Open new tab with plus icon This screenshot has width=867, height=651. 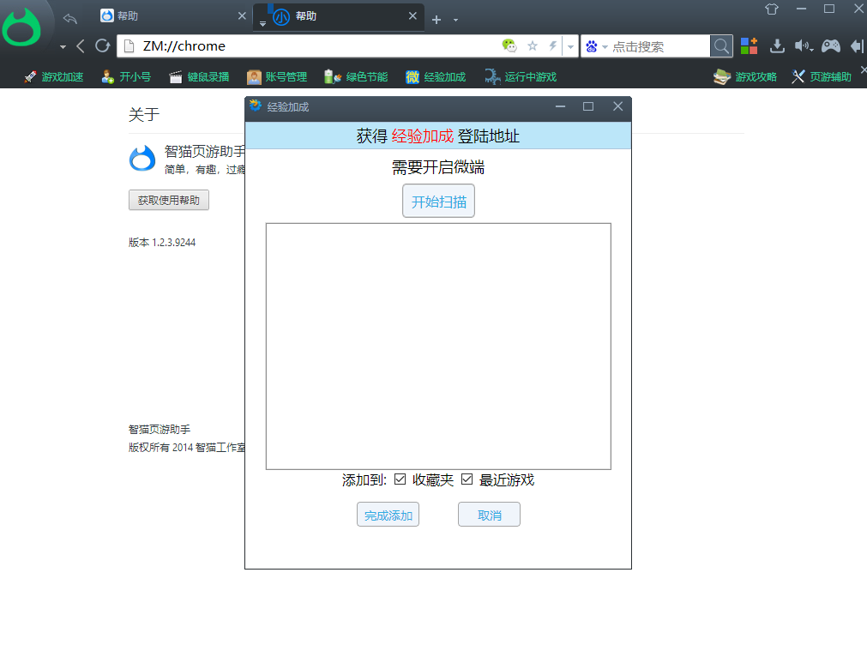coord(437,20)
